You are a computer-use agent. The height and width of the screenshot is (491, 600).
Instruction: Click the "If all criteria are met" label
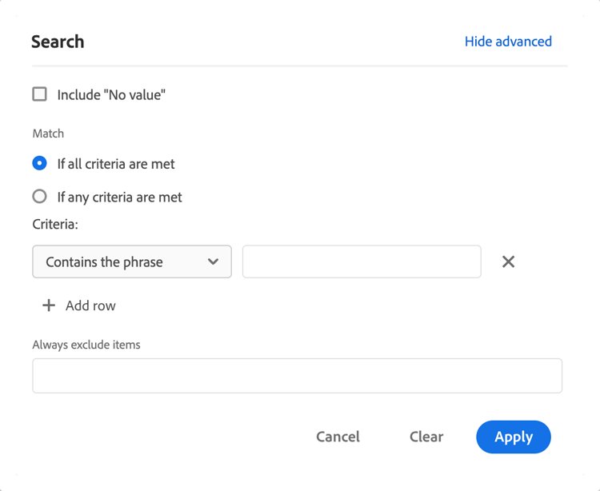pos(116,164)
